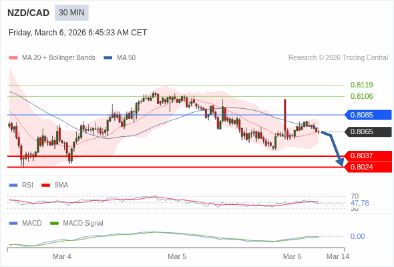The image size is (394, 267).
Task: Click the MACD Signal green swatch
Action: pyautogui.click(x=54, y=224)
